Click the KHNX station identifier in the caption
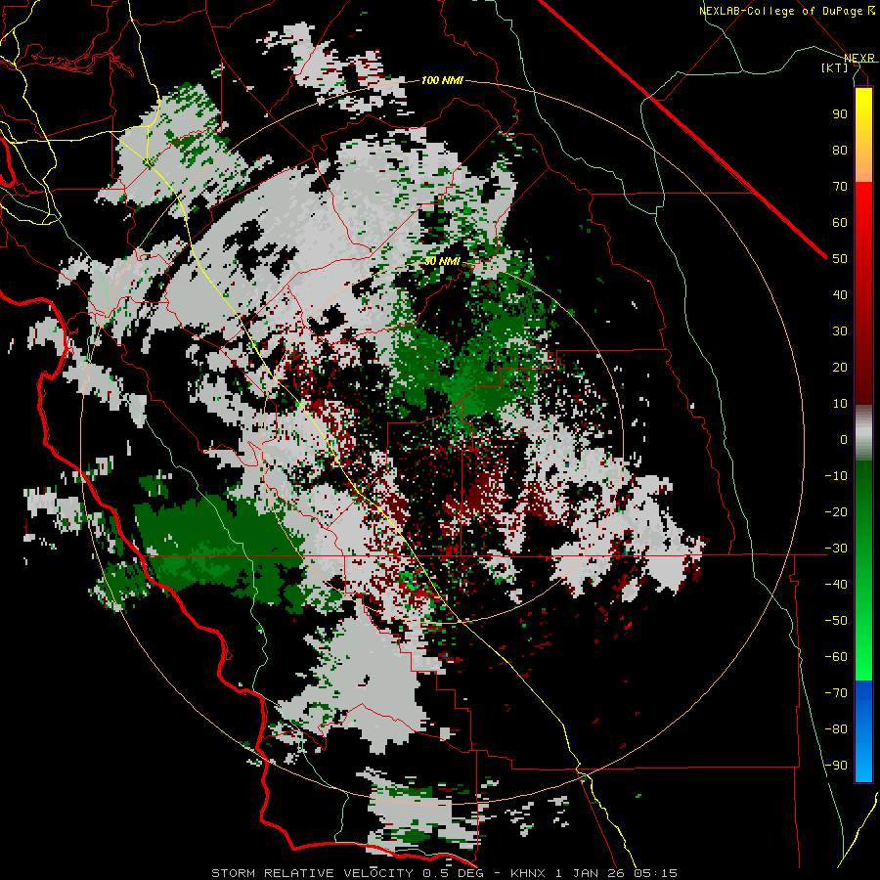This screenshot has height=880, width=880. coord(528,873)
